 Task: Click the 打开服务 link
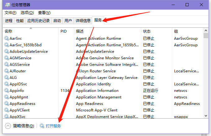(53, 126)
